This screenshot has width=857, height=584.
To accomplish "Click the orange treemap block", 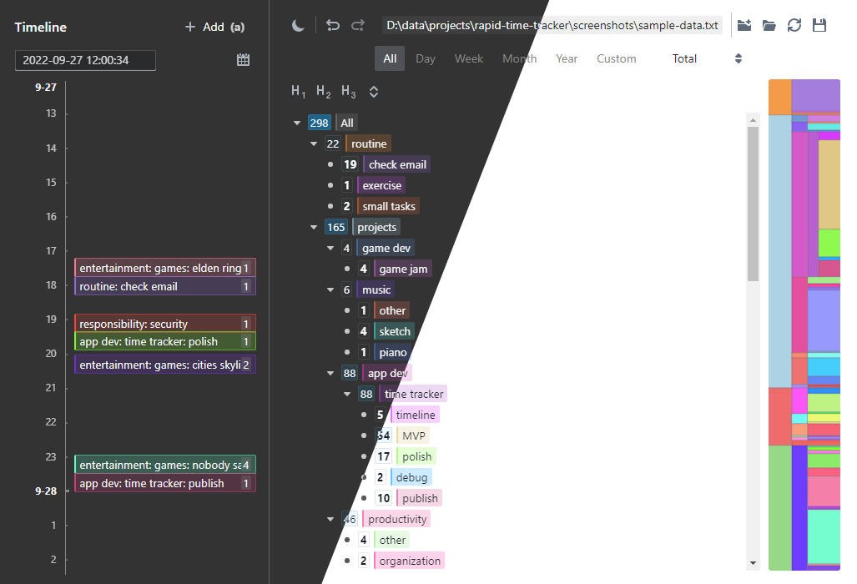I will 780,97.
